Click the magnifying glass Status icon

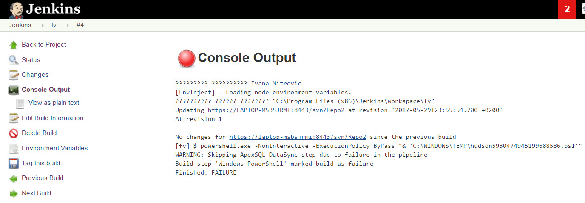pyautogui.click(x=14, y=60)
